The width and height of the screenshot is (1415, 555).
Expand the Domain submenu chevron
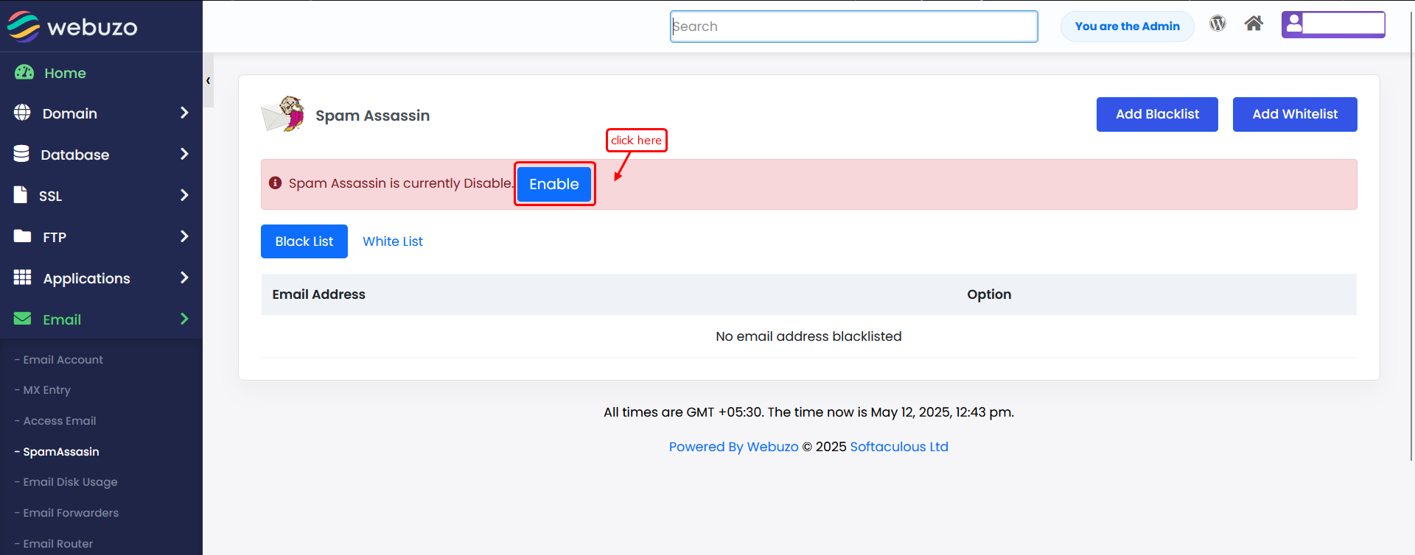click(184, 113)
